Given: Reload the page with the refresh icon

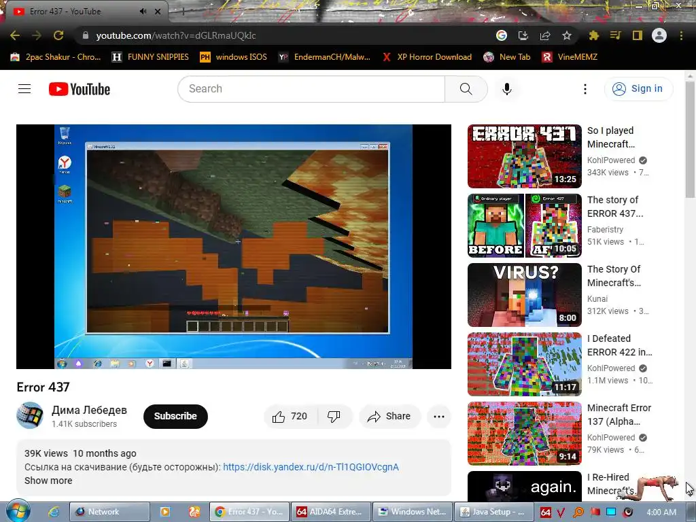Looking at the screenshot, I should pyautogui.click(x=58, y=35).
